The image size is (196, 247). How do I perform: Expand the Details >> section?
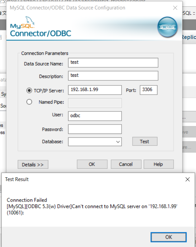pyautogui.click(x=33, y=165)
